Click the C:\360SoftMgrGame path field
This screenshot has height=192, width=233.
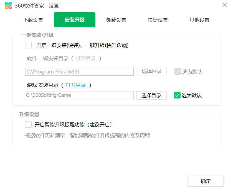point(79,95)
